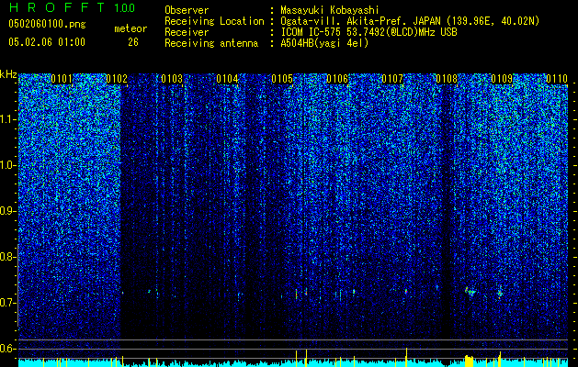Click the observer name Masayuki Kobayashi

point(330,11)
